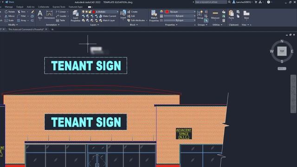
Task: Select the open drawing file tab
Action: tap(26, 29)
